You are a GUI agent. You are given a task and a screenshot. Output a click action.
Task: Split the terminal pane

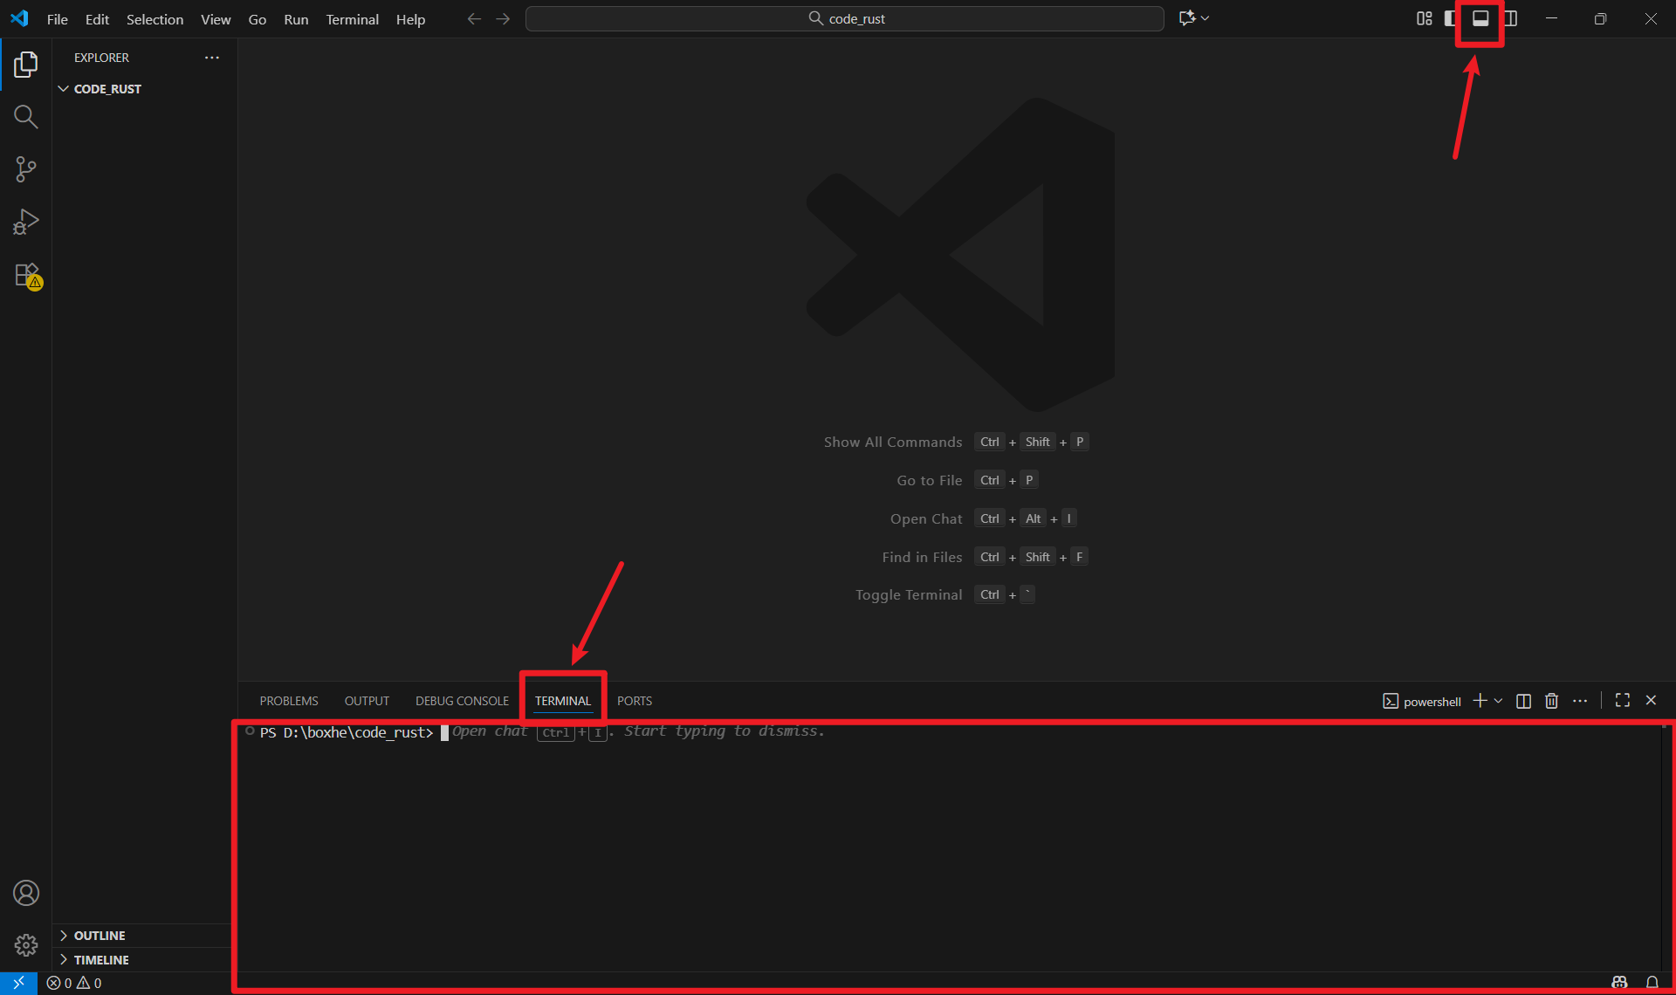1523,701
